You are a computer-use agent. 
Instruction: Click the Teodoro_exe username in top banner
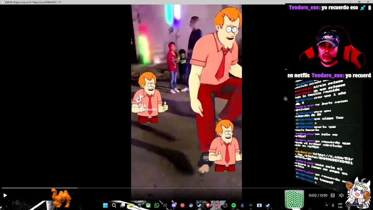click(304, 8)
